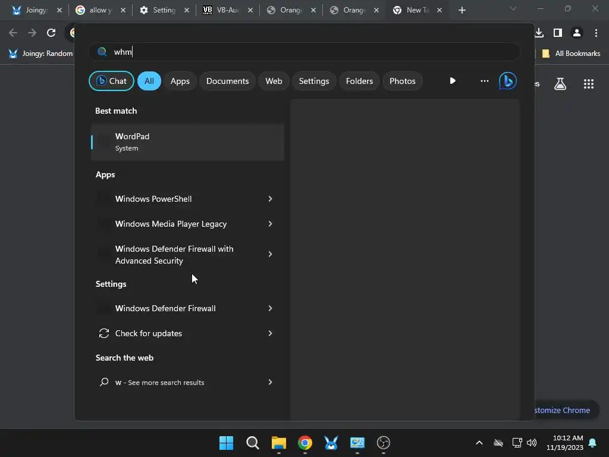Click the magnifier icon in search box
This screenshot has height=457, width=609.
pyautogui.click(x=102, y=52)
